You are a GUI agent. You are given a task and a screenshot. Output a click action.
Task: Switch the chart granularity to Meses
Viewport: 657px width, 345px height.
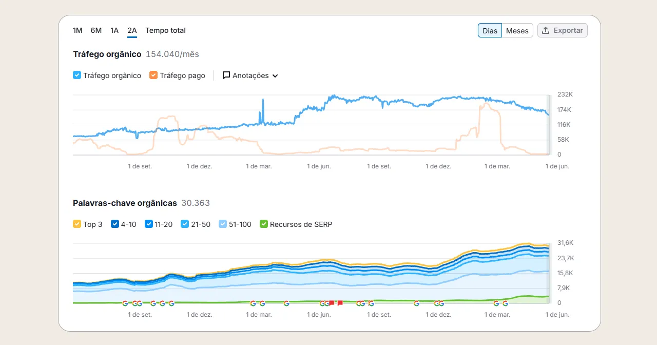click(x=517, y=31)
